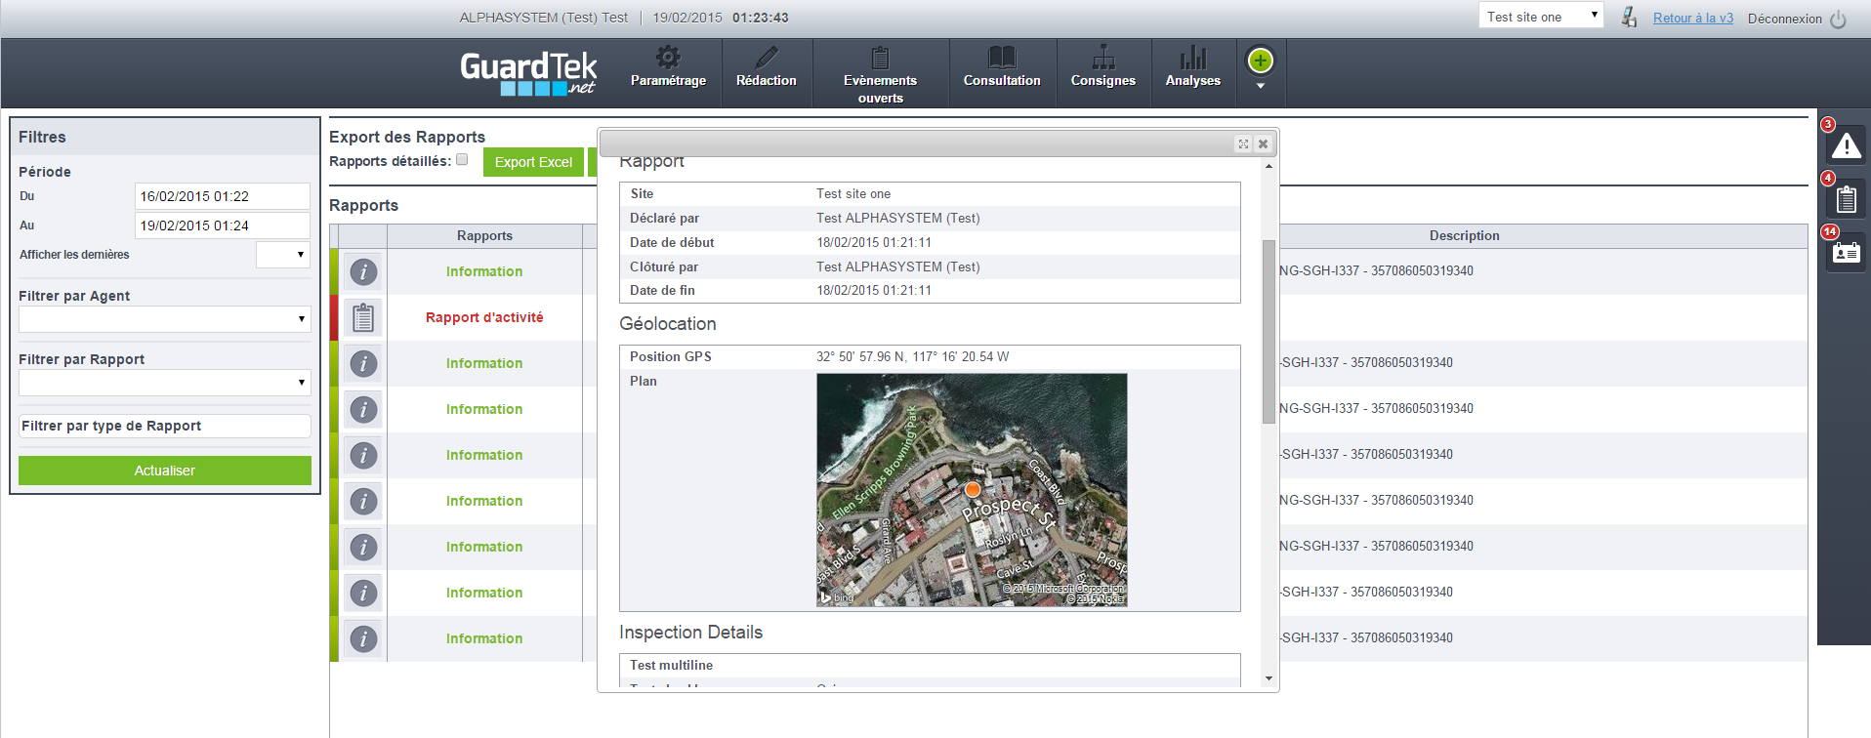1871x738 pixels.
Task: Expand the Filtrer par Rapport dropdown
Action: 165,383
